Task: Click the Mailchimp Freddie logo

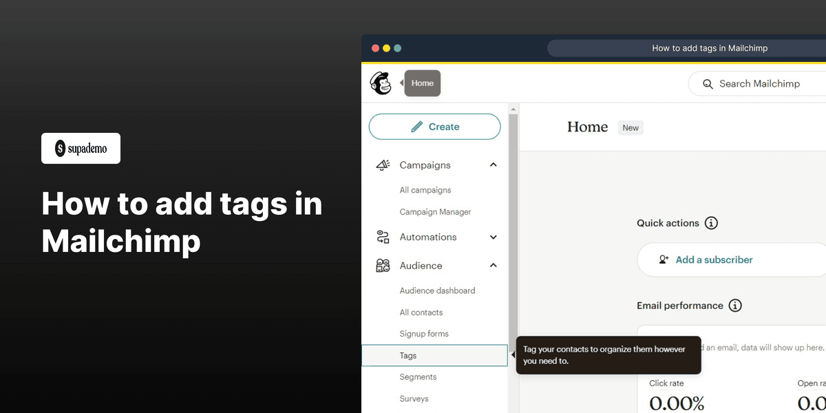Action: (381, 83)
